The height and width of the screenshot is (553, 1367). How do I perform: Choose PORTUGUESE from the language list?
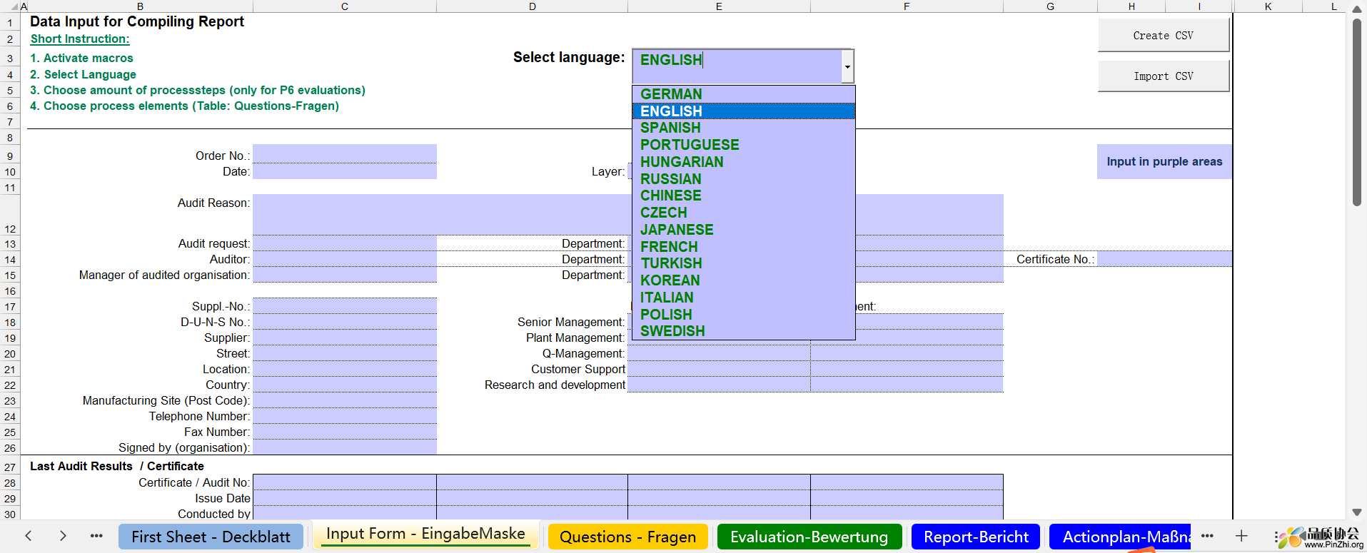743,145
